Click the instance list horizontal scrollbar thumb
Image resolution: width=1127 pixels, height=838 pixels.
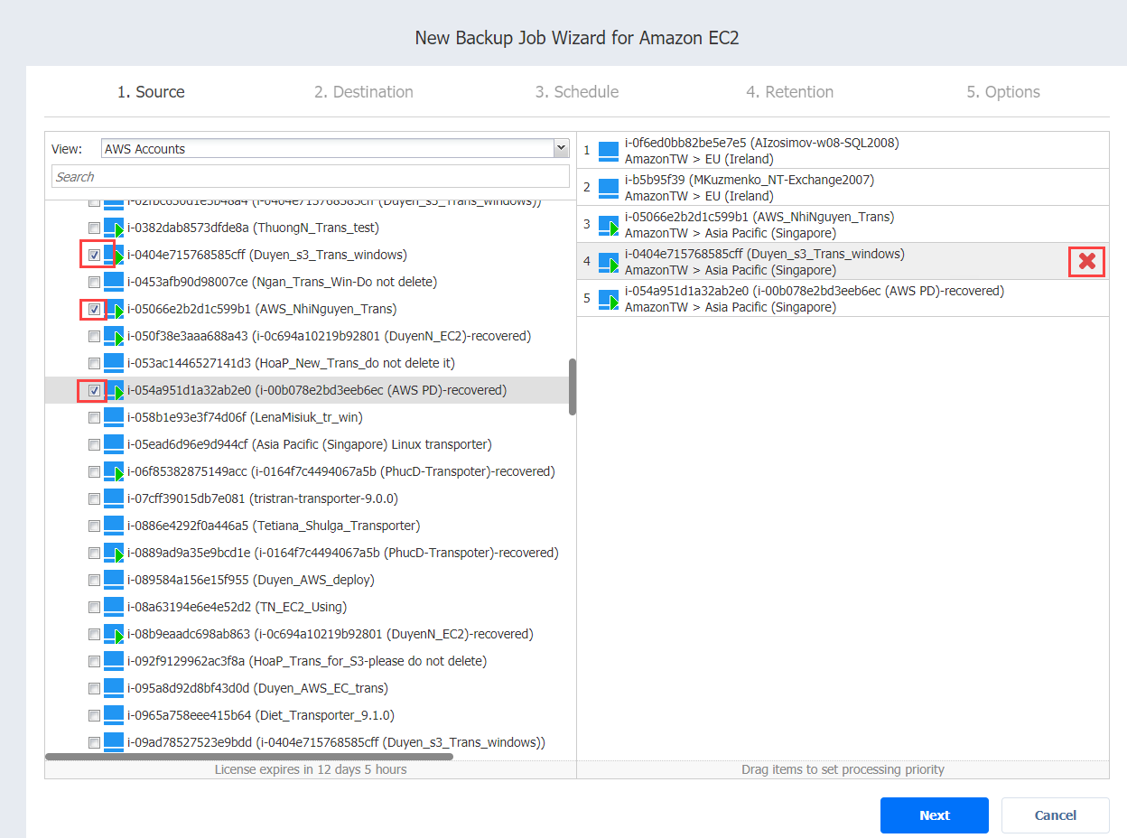(248, 757)
